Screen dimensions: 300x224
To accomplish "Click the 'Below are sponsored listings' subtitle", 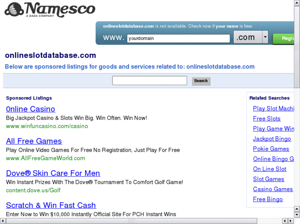I will click(130, 67).
